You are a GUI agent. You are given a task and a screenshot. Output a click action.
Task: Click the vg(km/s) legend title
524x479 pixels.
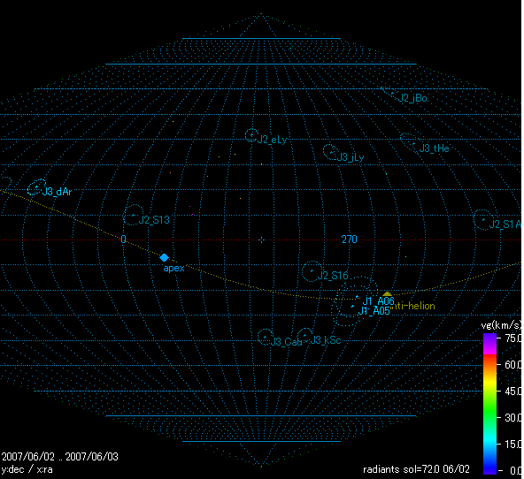tap(501, 325)
